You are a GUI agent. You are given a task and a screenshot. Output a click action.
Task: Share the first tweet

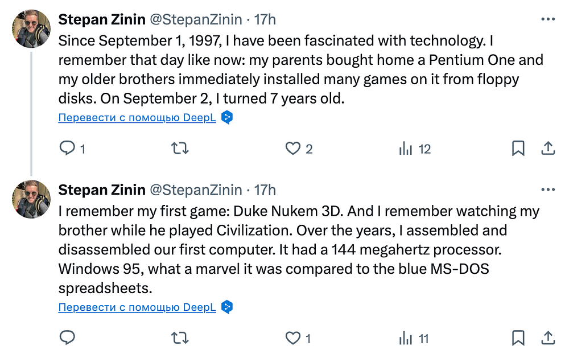click(547, 149)
